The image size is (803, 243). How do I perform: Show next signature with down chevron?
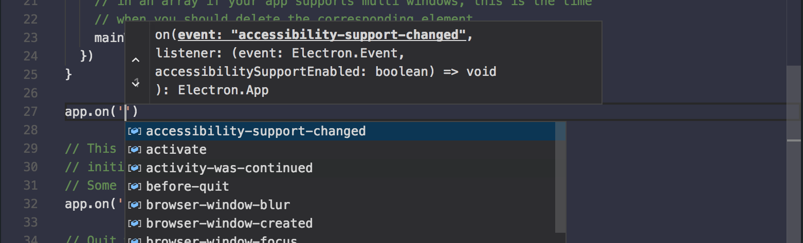[136, 82]
